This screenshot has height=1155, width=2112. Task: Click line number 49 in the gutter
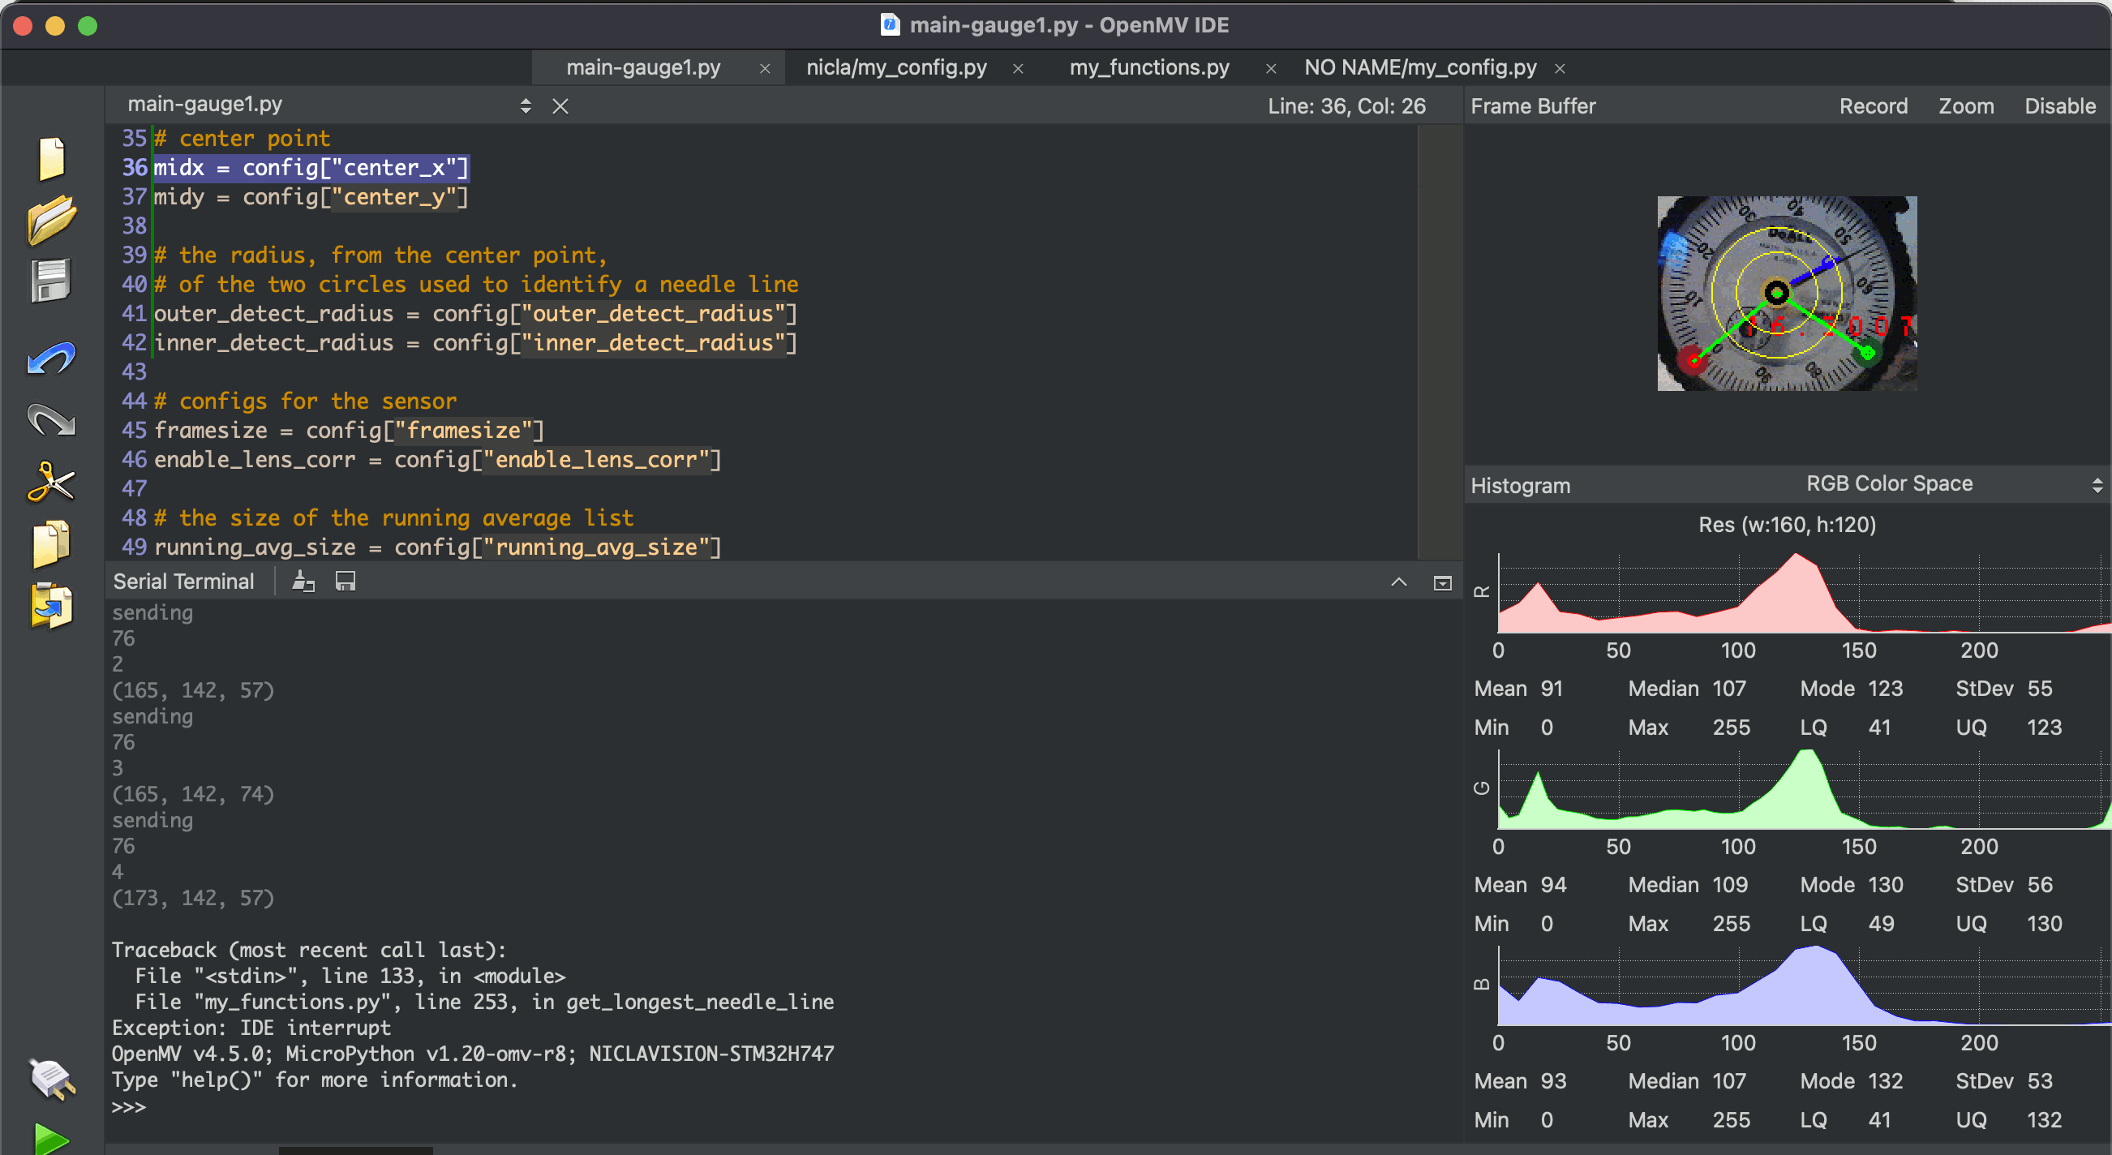(134, 547)
